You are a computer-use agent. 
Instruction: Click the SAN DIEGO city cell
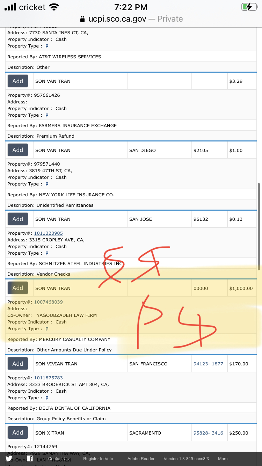click(x=160, y=150)
